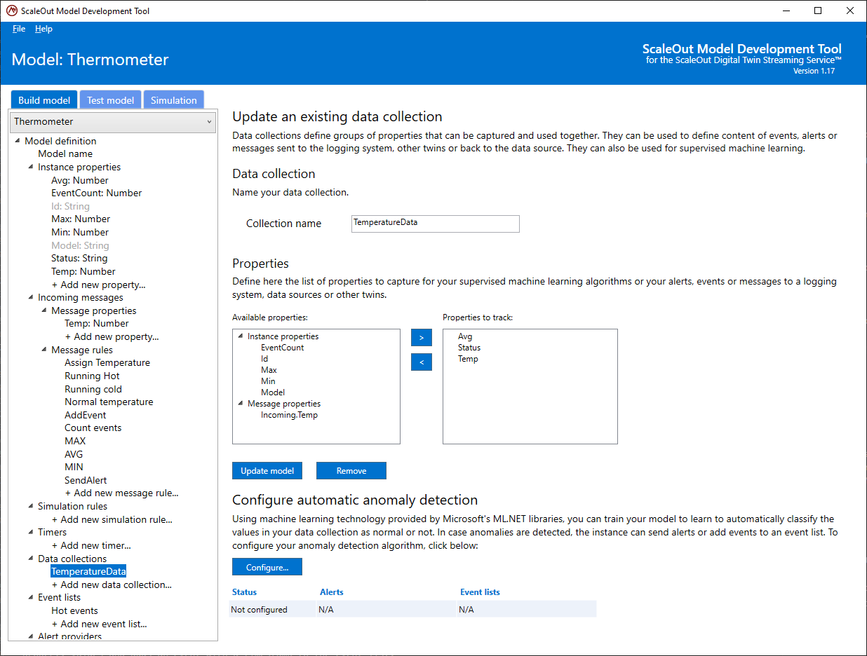This screenshot has height=656, width=867.
Task: Click Add new message rule...
Action: [122, 493]
